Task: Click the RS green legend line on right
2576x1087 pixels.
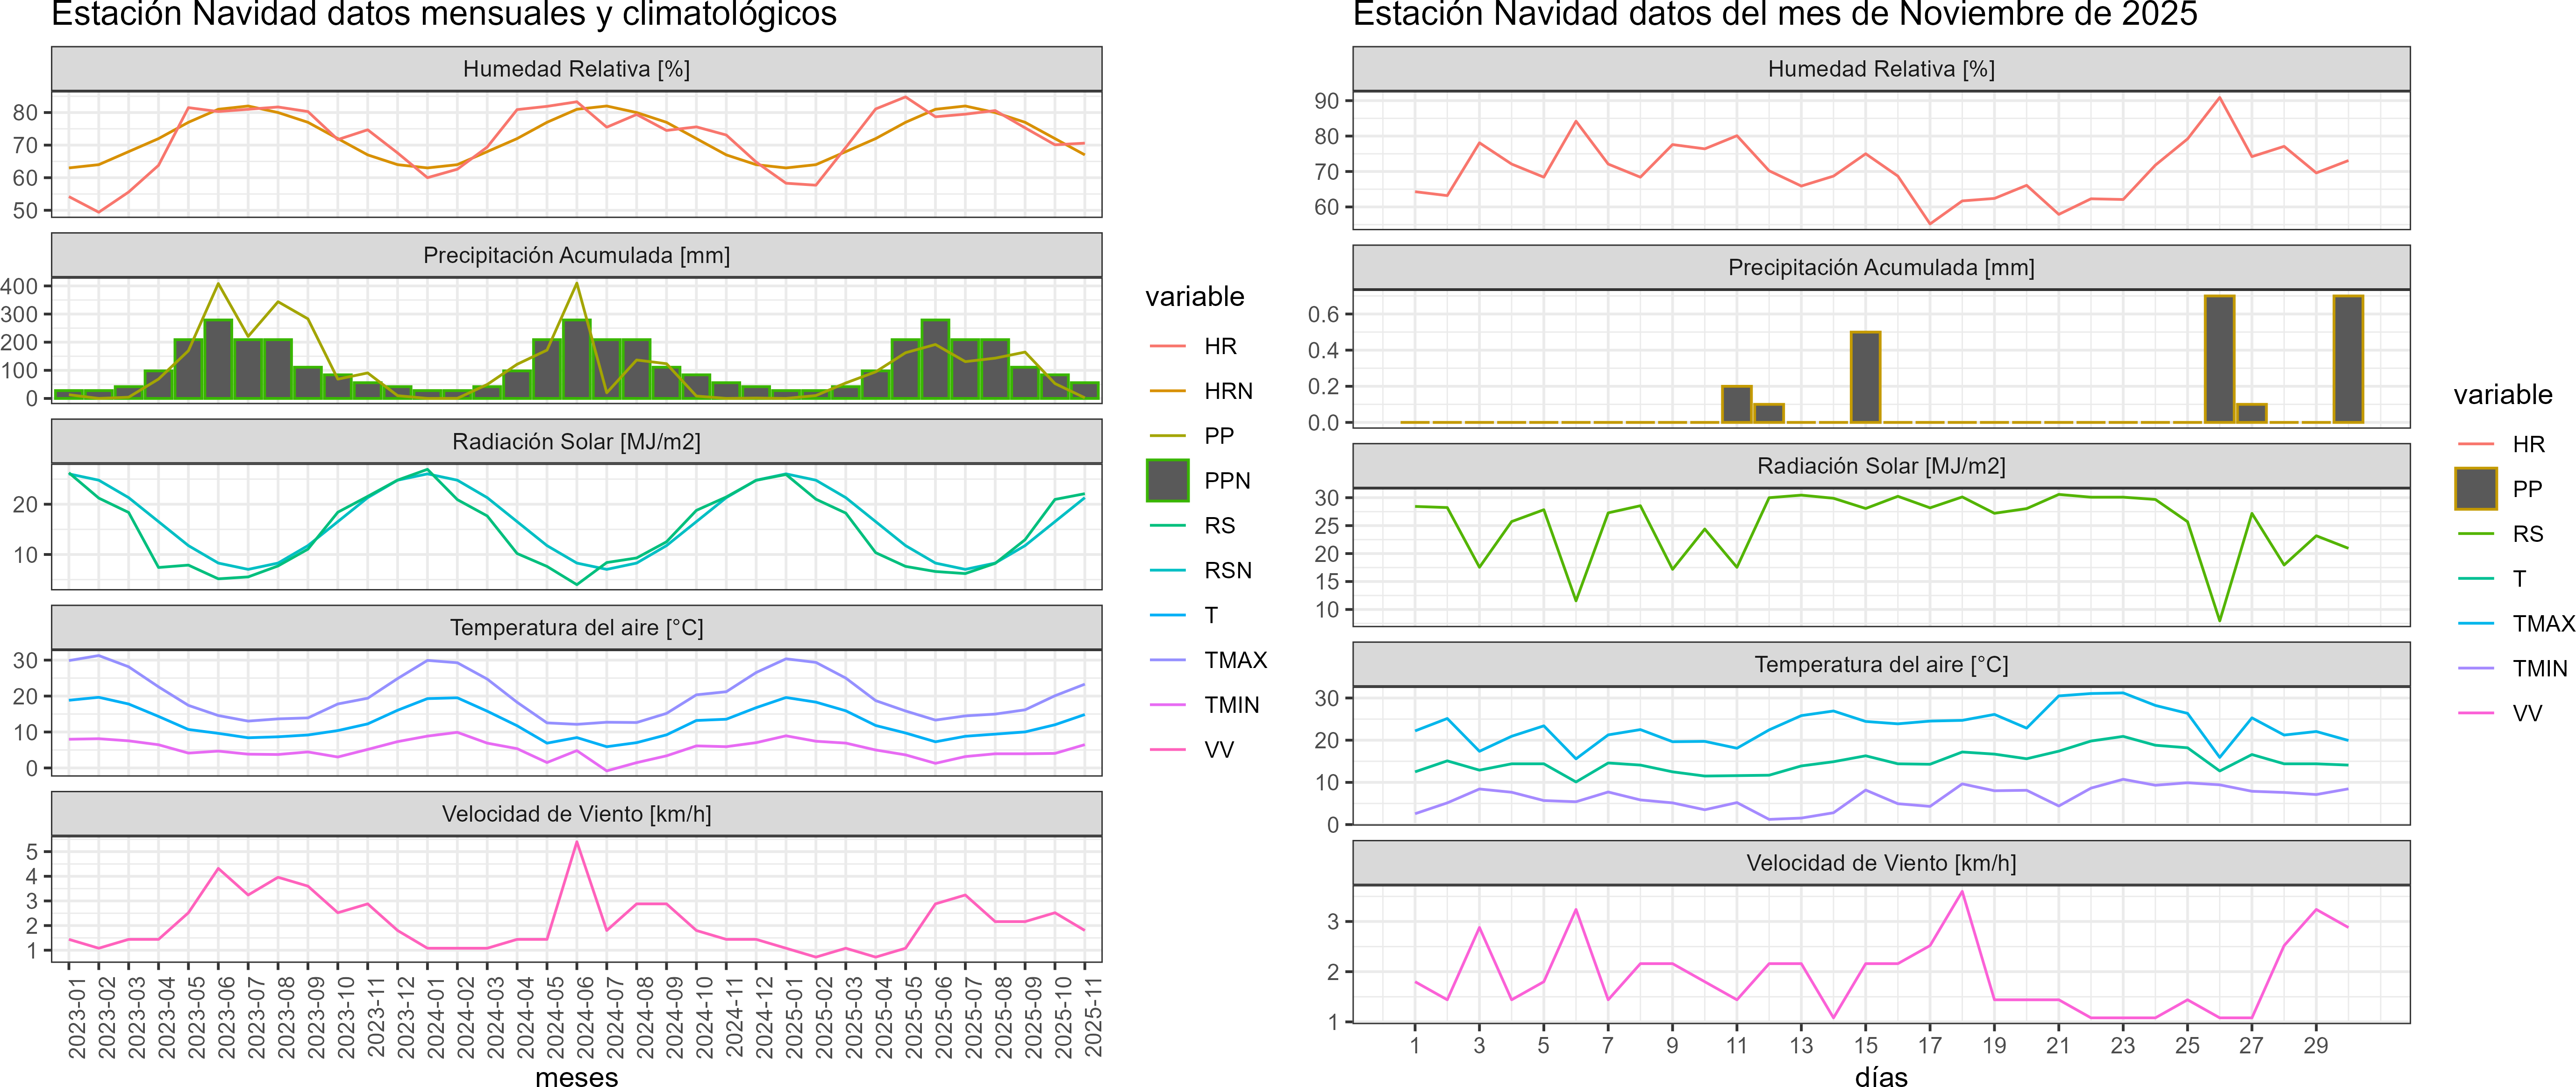Action: click(2475, 534)
